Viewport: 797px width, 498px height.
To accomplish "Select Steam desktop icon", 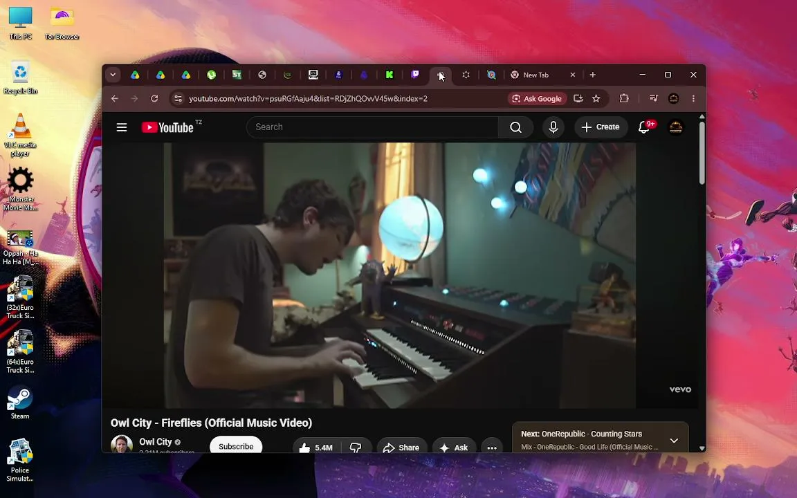I will pyautogui.click(x=20, y=403).
